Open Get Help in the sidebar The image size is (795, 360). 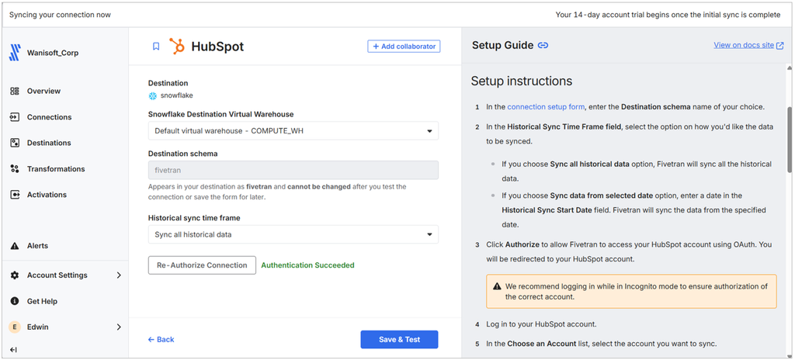[42, 301]
